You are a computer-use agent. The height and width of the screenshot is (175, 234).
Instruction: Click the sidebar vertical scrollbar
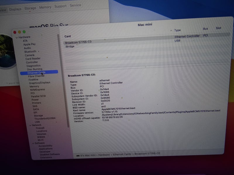point(63,80)
